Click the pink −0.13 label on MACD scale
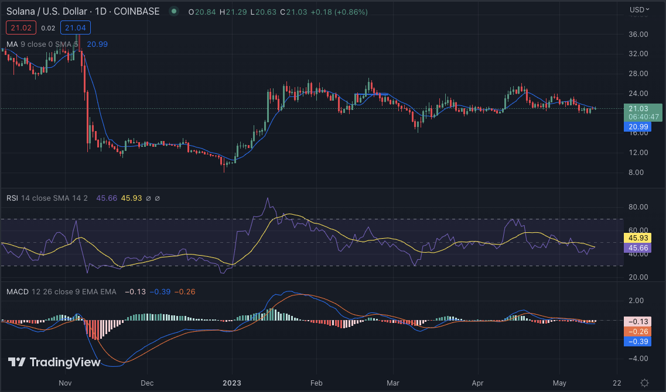This screenshot has width=666, height=392. pos(637,322)
